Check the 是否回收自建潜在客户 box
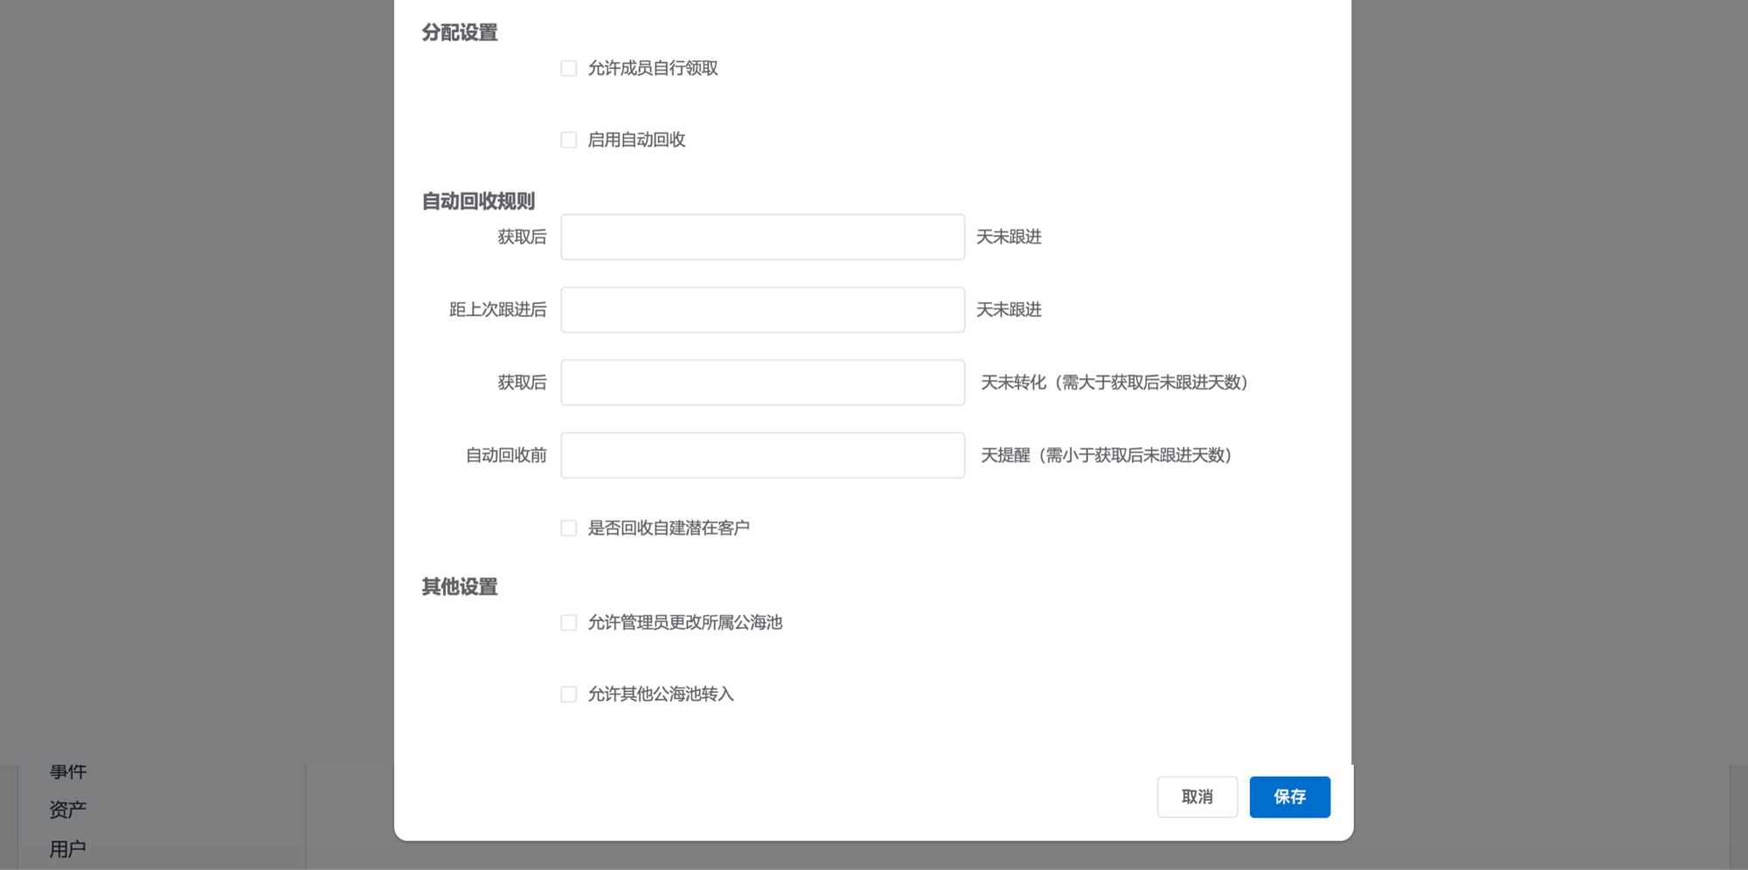This screenshot has width=1748, height=870. (x=569, y=528)
